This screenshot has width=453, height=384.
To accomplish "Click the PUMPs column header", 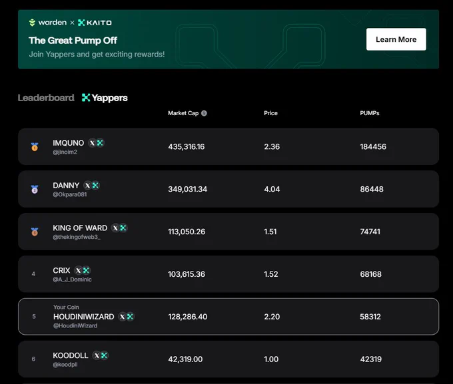I will click(x=370, y=113).
